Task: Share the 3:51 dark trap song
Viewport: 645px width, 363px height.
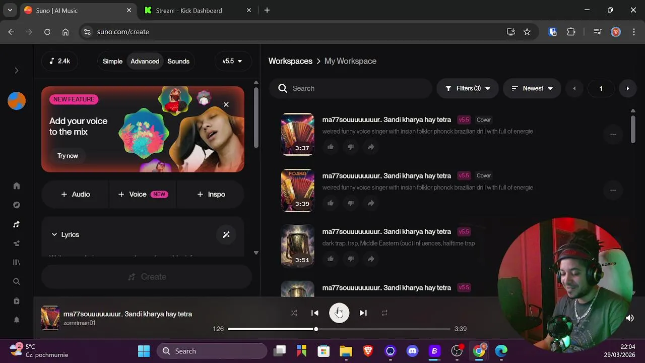Action: click(371, 259)
